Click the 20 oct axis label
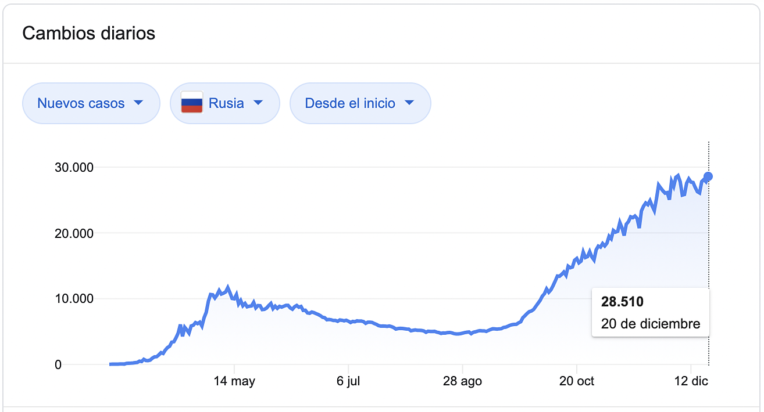 (576, 381)
